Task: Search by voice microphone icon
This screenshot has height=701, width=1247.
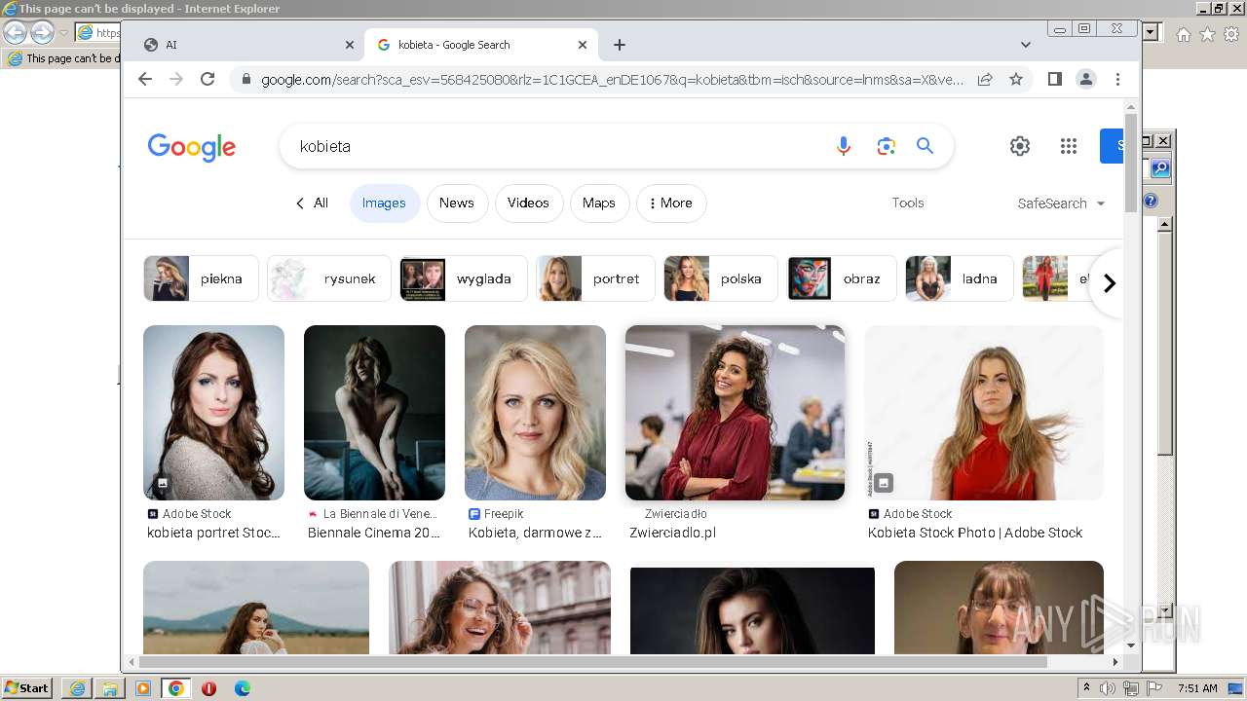Action: coord(844,146)
